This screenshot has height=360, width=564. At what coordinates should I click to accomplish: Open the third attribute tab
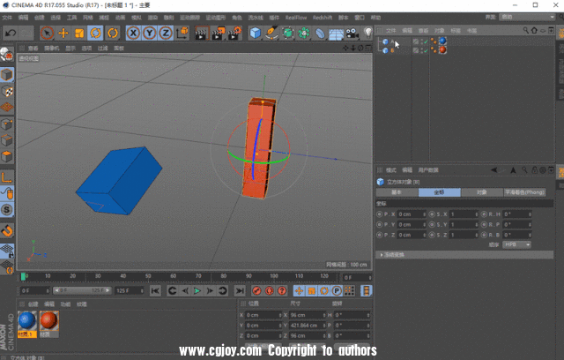point(482,192)
